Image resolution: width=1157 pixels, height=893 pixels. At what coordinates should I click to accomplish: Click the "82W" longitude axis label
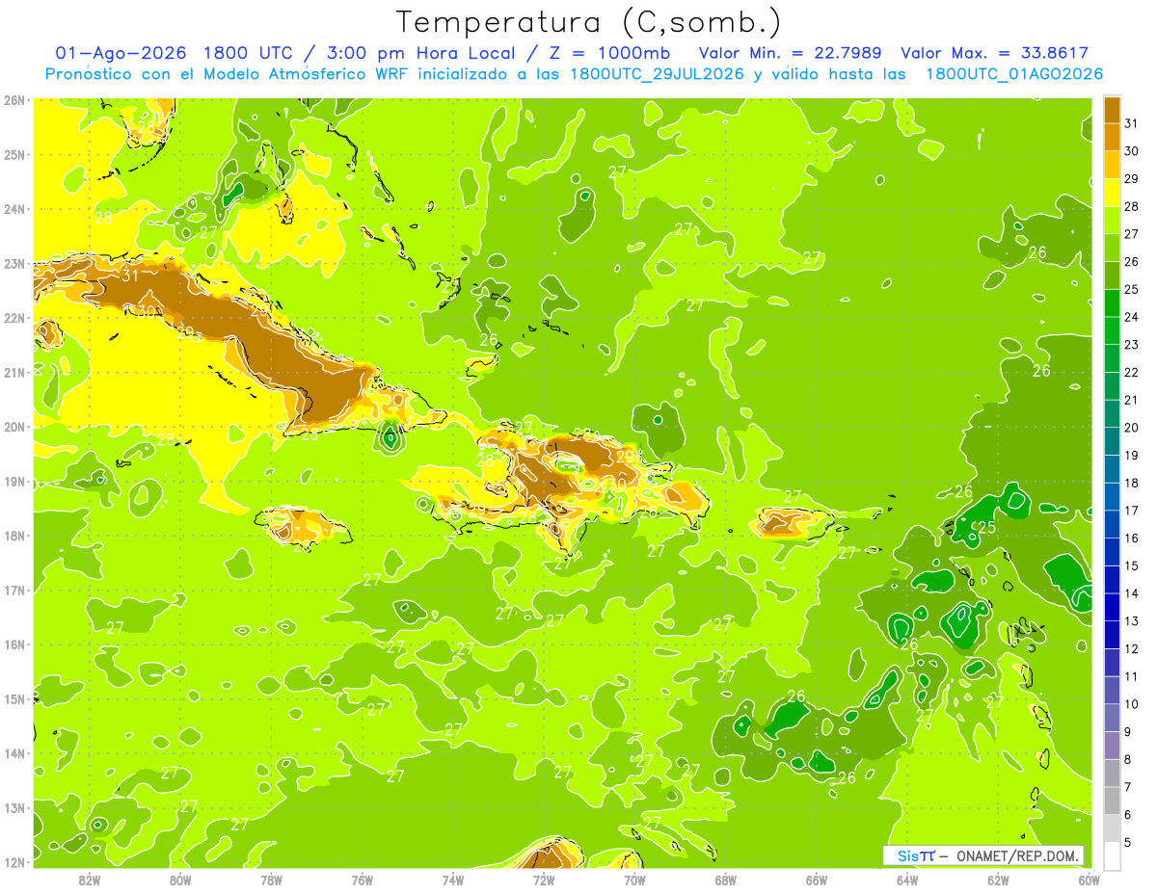(x=90, y=880)
